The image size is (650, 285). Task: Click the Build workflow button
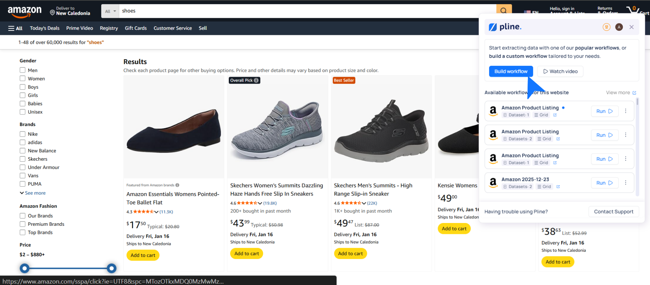(511, 71)
